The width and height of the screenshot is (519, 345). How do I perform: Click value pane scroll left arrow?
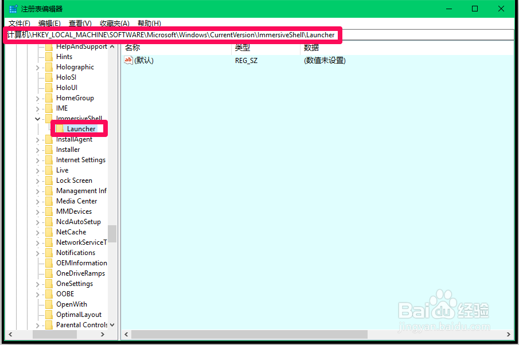pos(126,335)
